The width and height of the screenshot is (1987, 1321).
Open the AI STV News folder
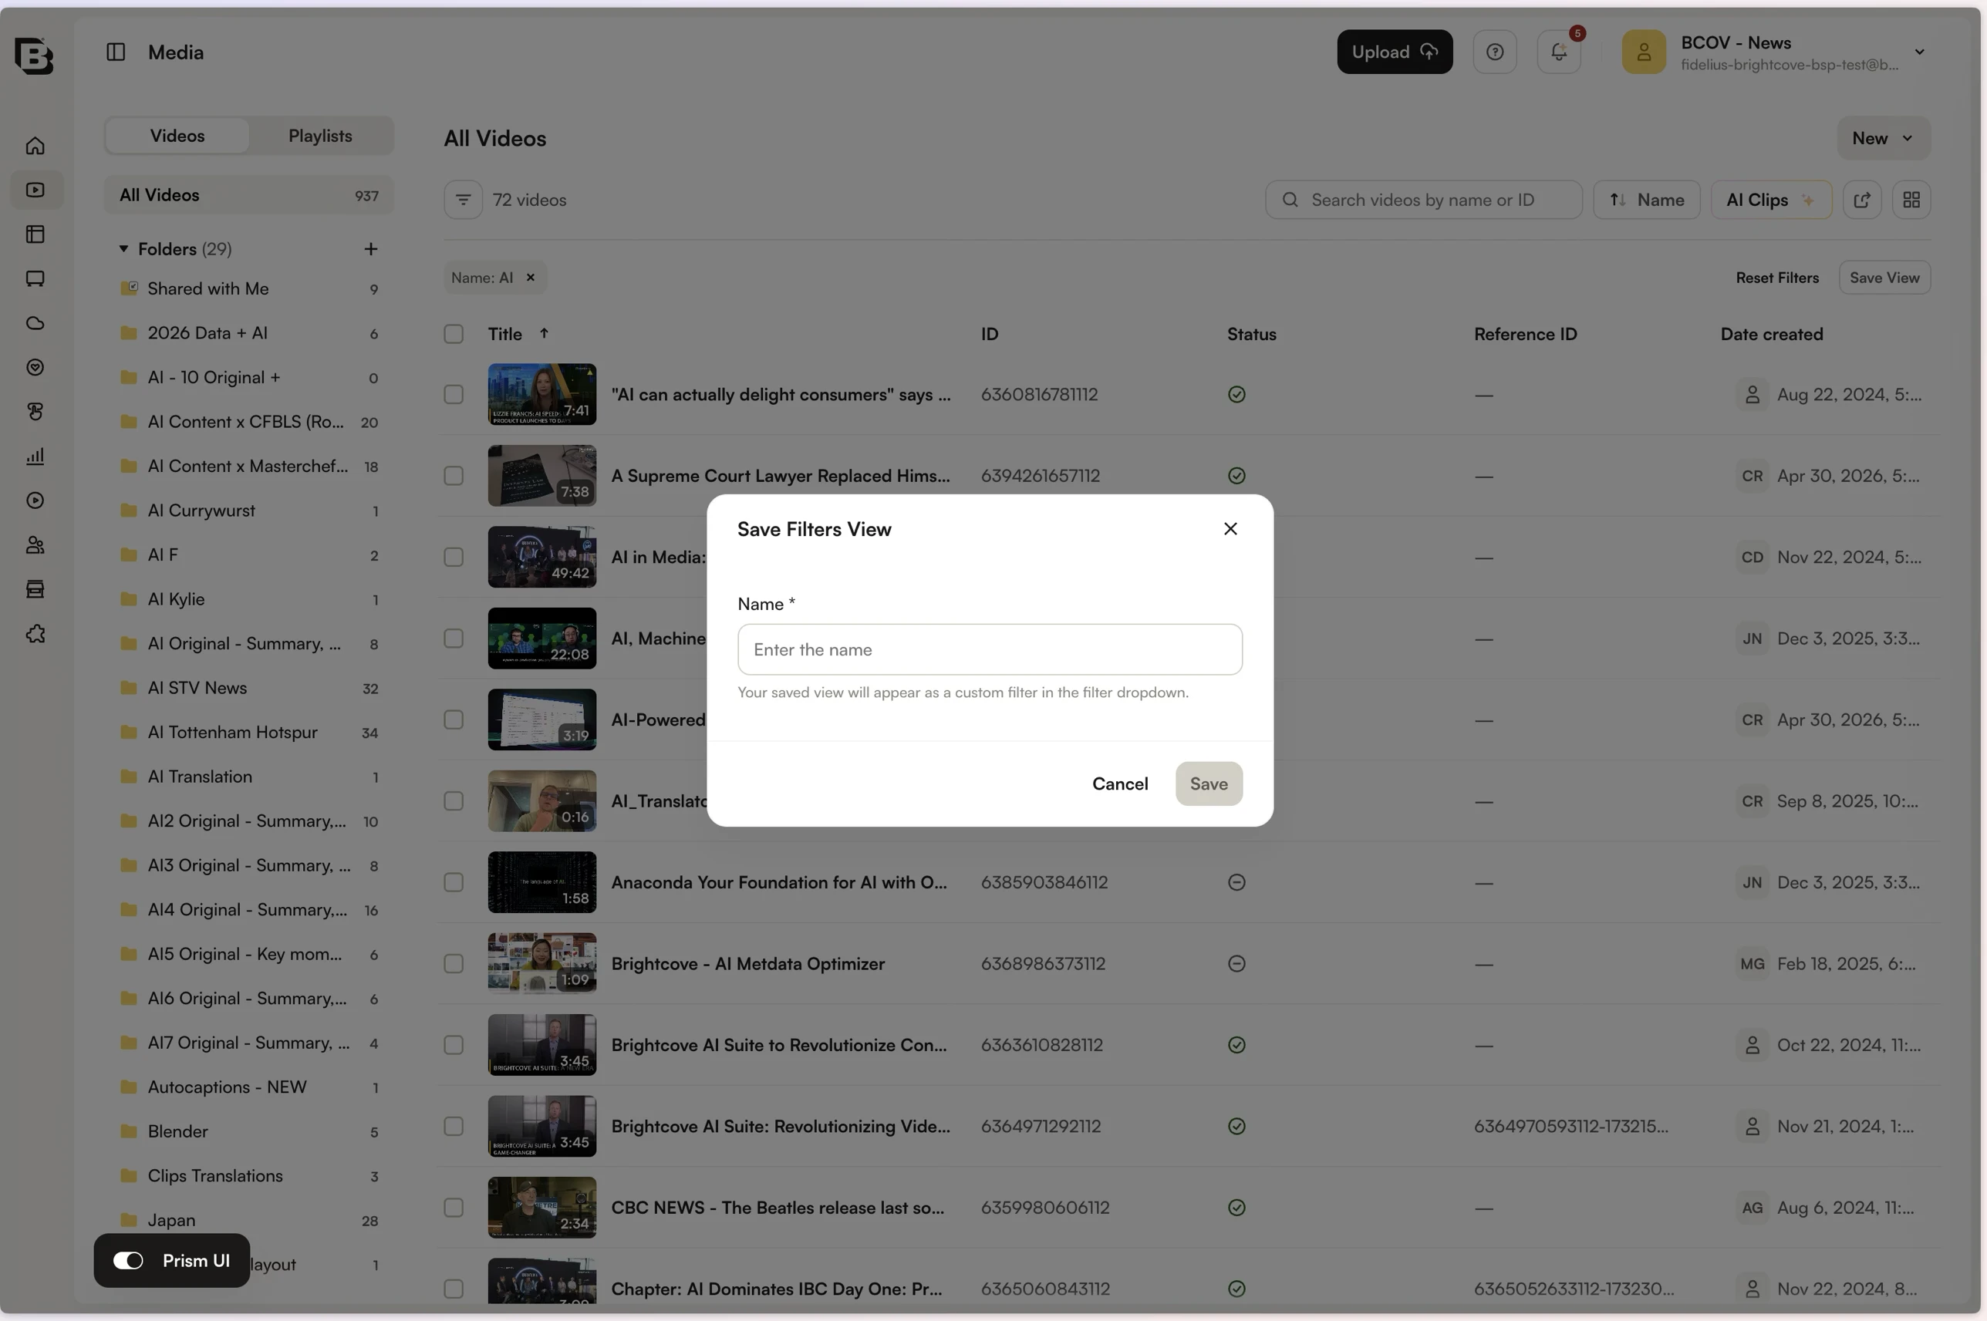pos(248,687)
